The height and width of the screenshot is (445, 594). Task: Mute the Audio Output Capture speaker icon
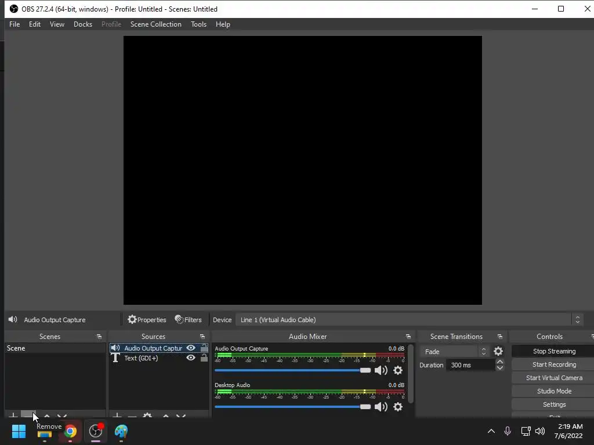[381, 370]
